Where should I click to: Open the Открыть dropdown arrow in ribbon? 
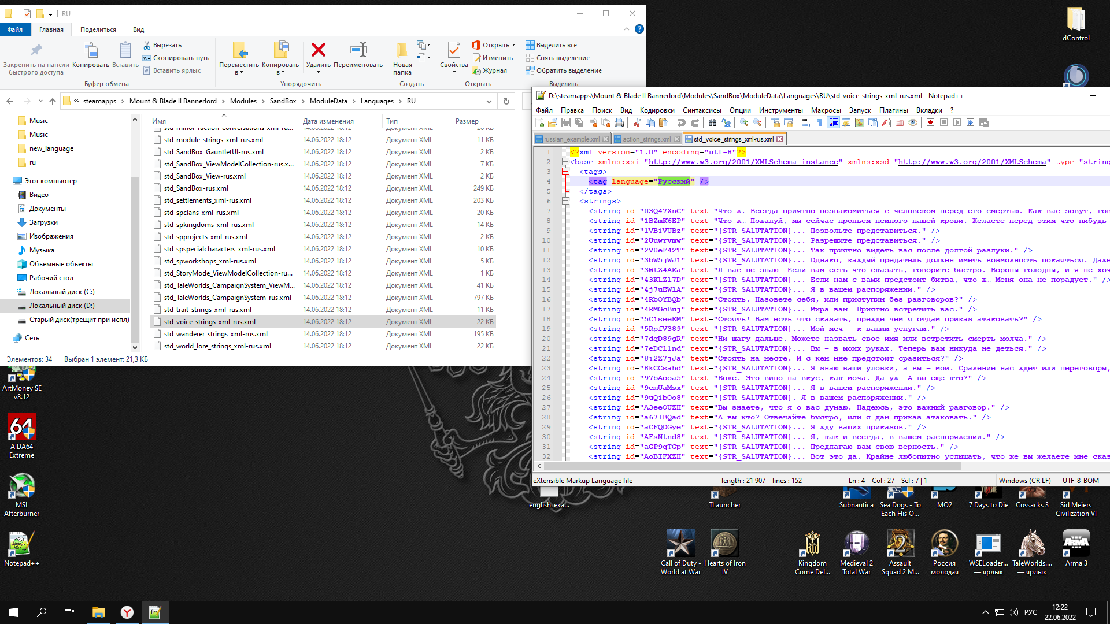tap(513, 45)
